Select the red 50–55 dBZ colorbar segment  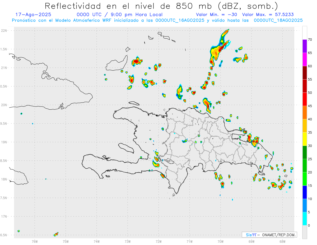pos(305,86)
